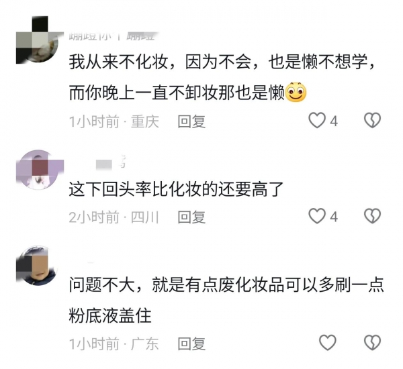Viewport: 403px width, 369px height.
Task: Click the like count 4 on Chongqing comment
Action: pyautogui.click(x=334, y=121)
